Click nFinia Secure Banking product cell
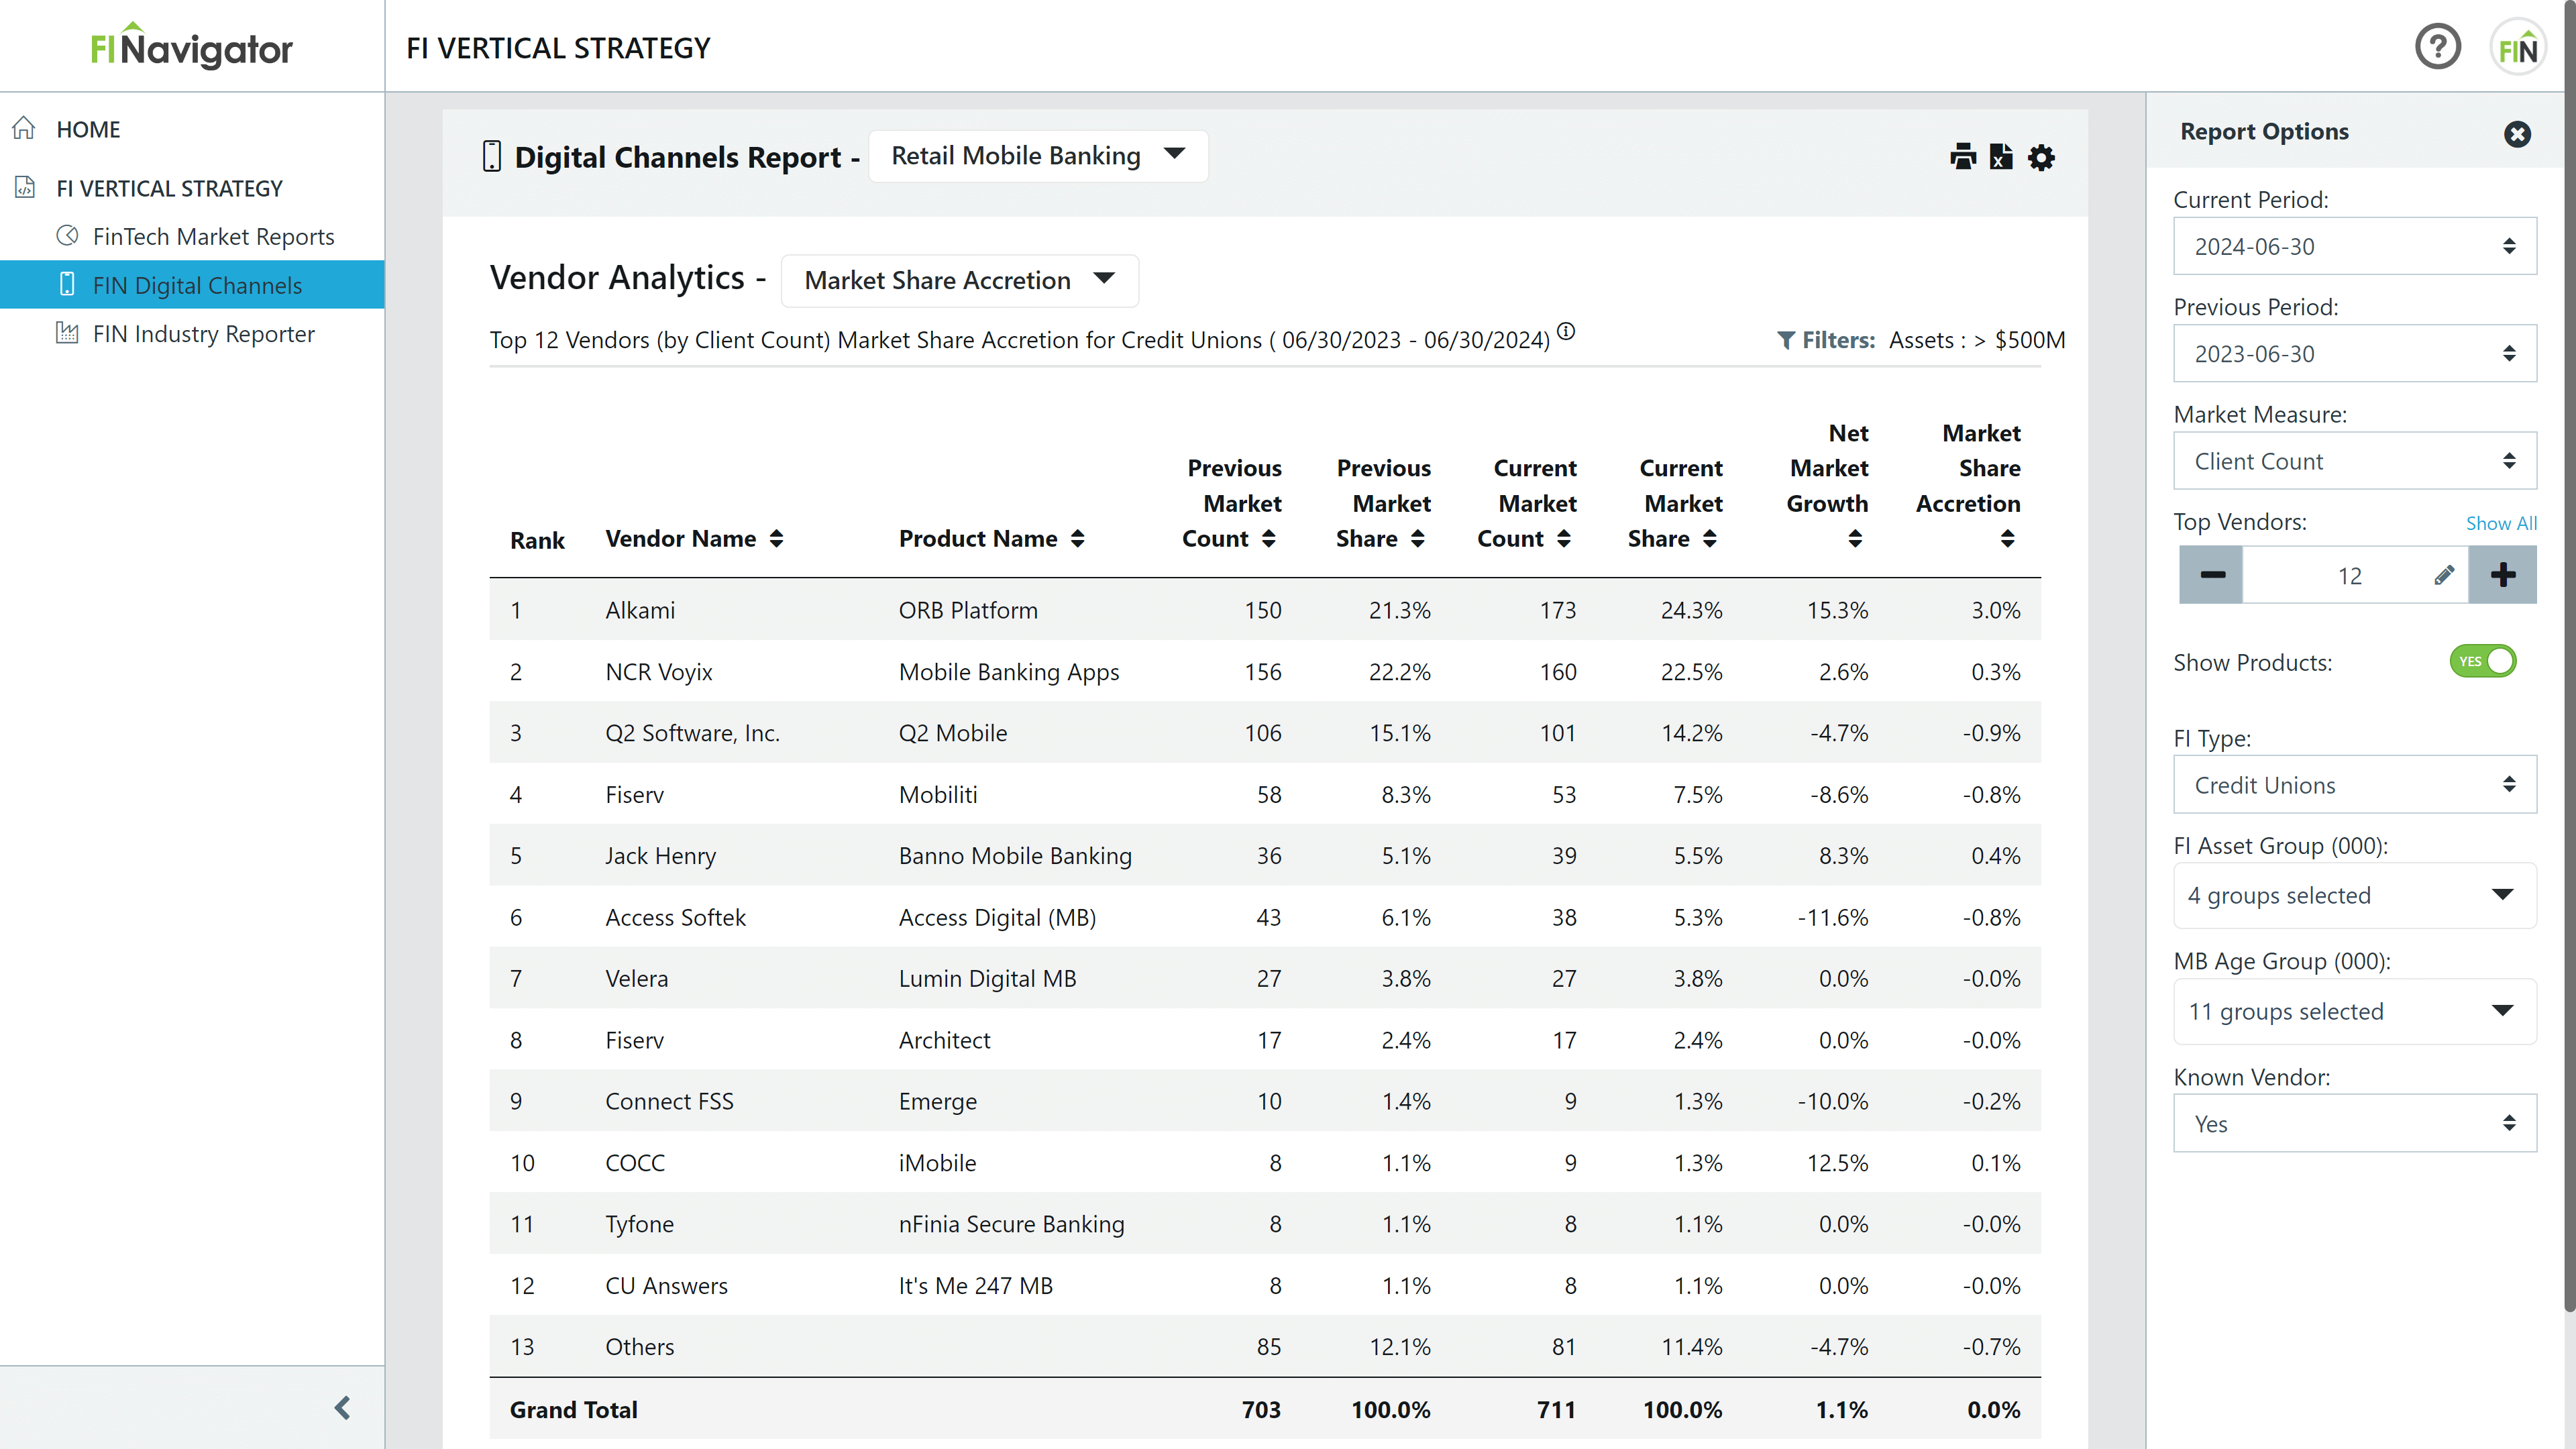 tap(1011, 1224)
